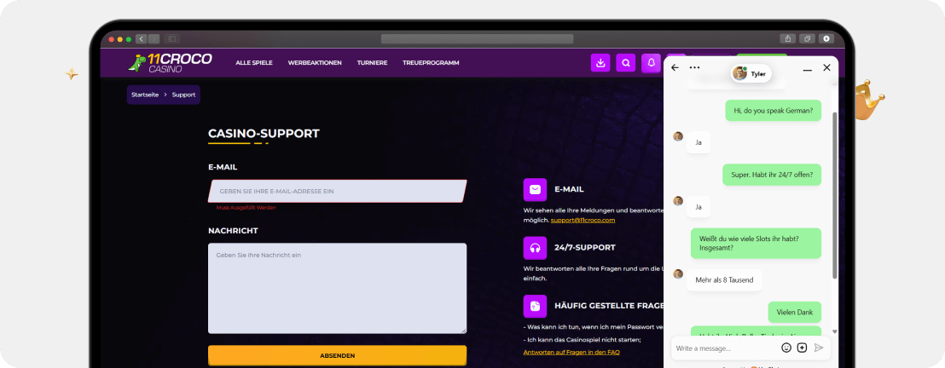Viewport: 945px width, 368px height.
Task: Open the Antworten auf Fragen FAQ link
Action: tap(571, 352)
